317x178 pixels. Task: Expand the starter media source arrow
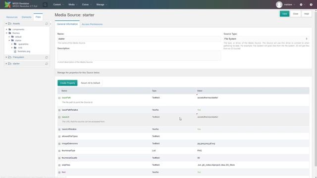click(6, 64)
